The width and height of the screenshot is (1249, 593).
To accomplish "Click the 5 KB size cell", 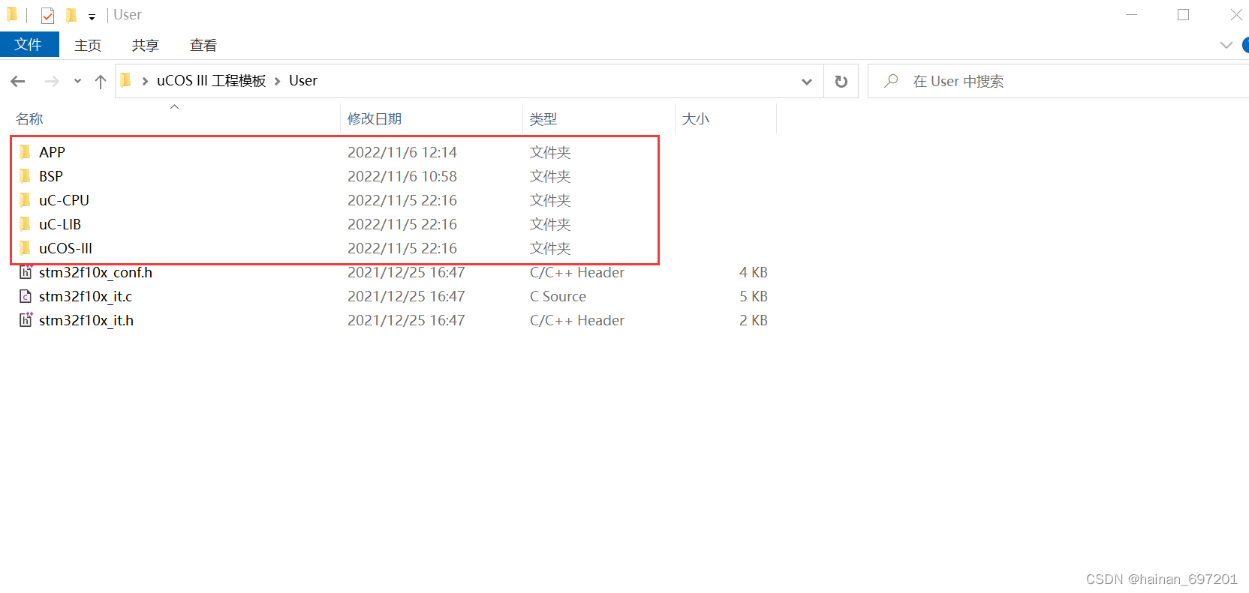I will pyautogui.click(x=754, y=296).
